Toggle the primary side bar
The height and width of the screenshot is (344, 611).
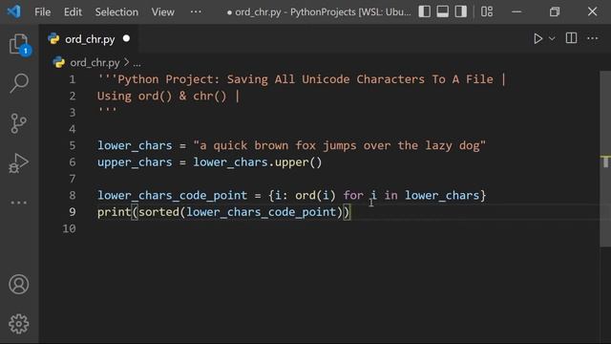[424, 11]
